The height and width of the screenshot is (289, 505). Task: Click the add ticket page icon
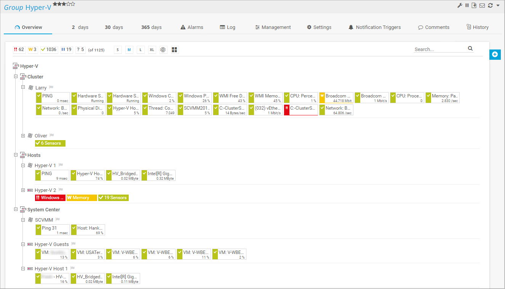point(474,5)
